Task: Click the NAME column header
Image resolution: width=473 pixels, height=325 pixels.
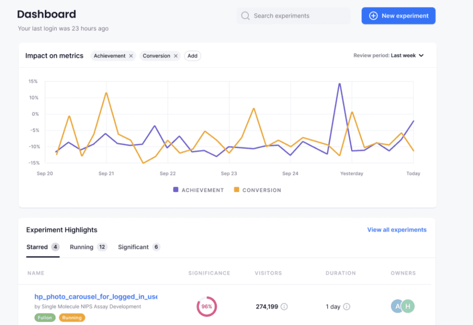Action: click(x=36, y=273)
